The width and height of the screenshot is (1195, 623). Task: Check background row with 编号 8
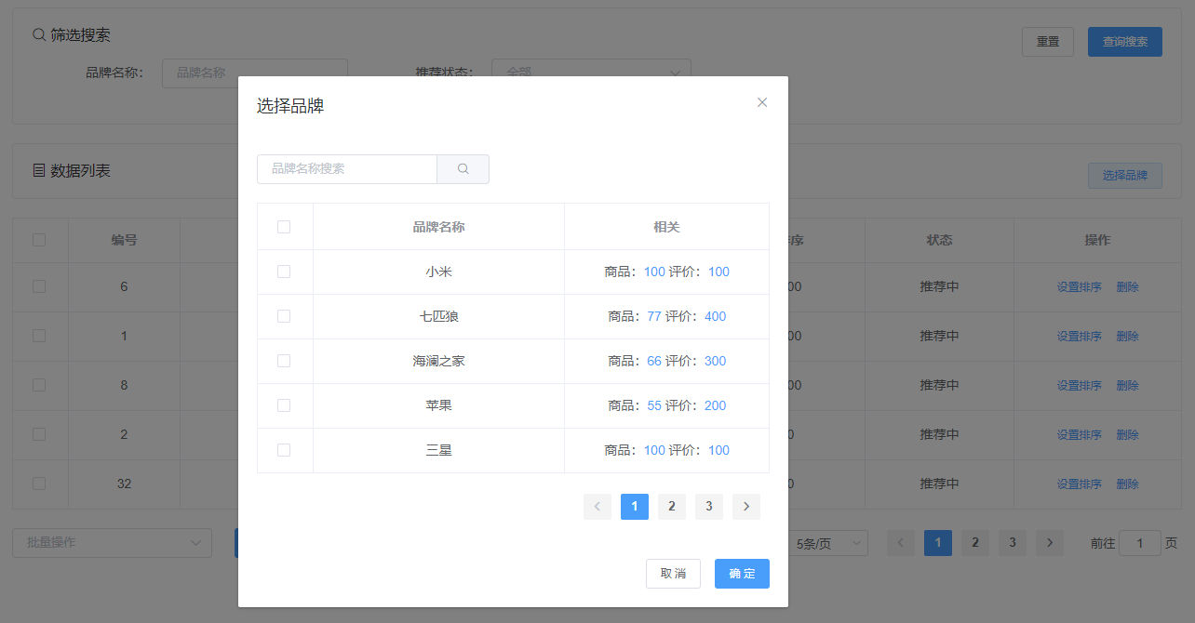tap(39, 385)
